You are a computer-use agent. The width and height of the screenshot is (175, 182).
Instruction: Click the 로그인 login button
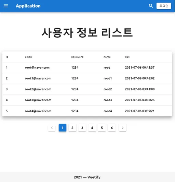164,6
